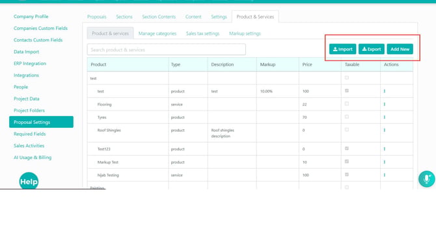Screen dimensions: 436x244
Task: Focus the Search product & services field
Action: [167, 49]
